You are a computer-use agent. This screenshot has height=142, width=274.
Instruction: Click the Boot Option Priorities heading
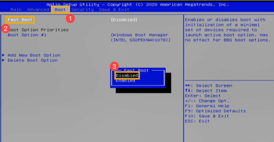[38, 30]
